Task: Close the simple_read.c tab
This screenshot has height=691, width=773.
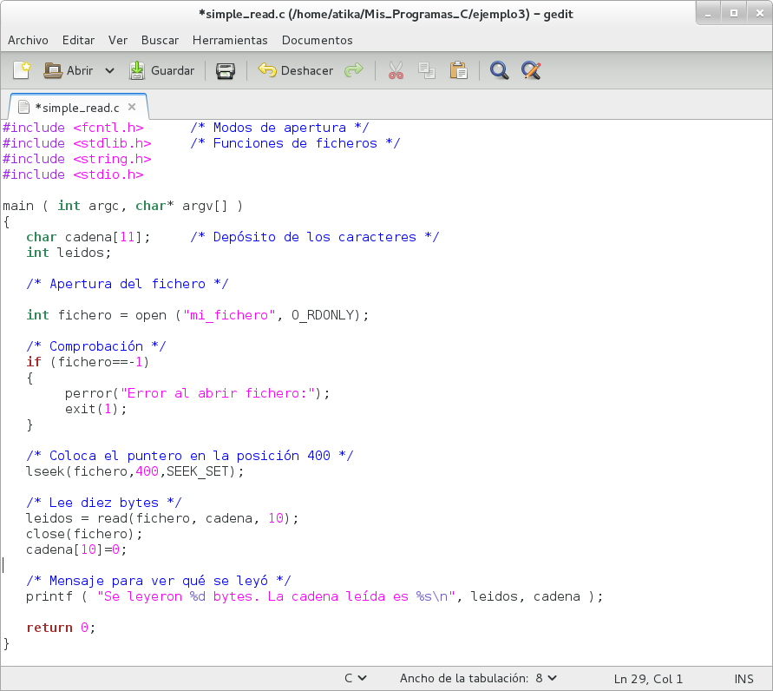Action: (132, 107)
